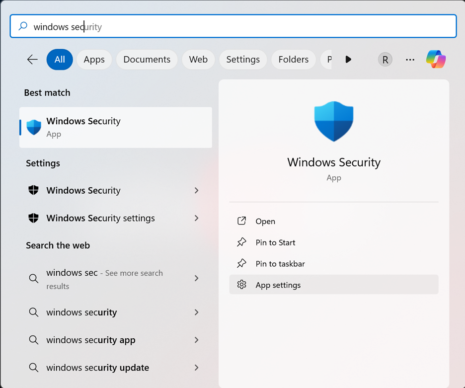This screenshot has height=388, width=465.
Task: Click the back arrow in search panel
Action: pyautogui.click(x=32, y=59)
